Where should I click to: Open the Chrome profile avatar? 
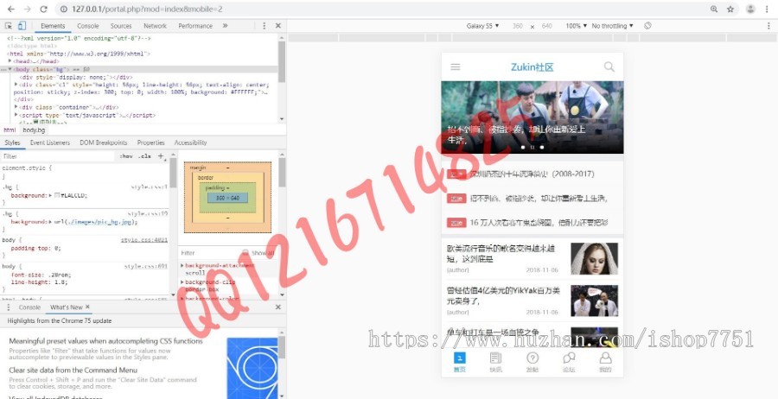coord(750,9)
